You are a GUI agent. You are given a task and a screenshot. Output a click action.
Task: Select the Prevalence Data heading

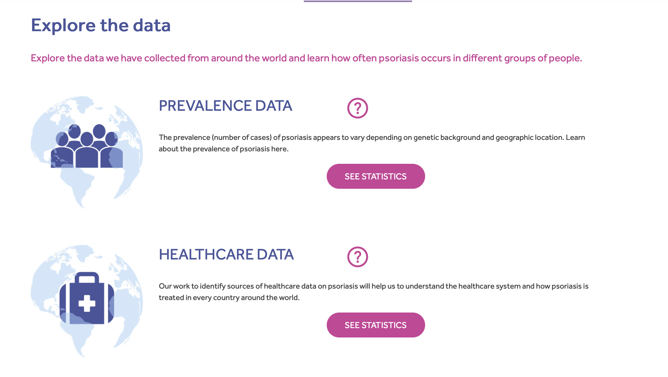(x=225, y=106)
